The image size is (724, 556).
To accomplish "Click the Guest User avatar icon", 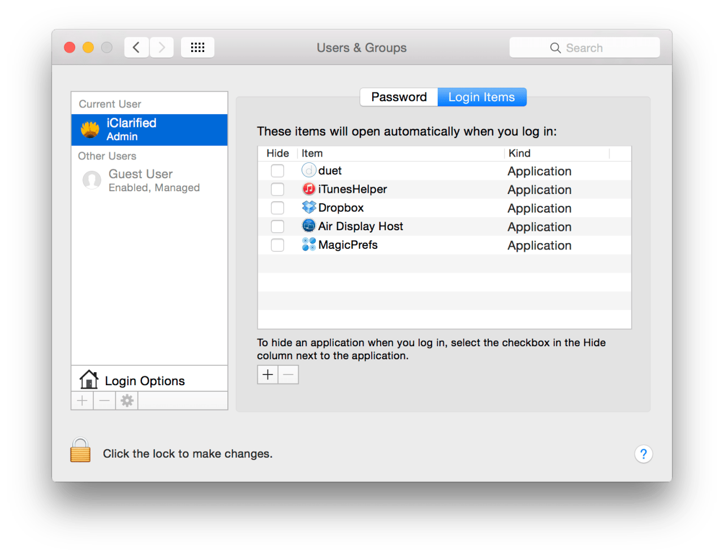I will click(92, 180).
